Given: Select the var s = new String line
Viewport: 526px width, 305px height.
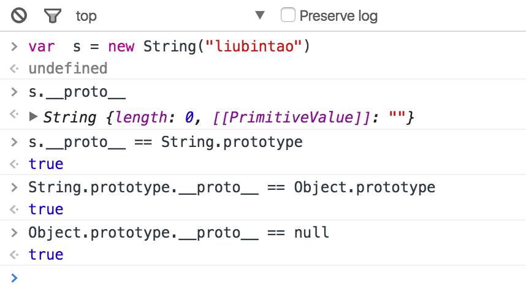Looking at the screenshot, I should (169, 47).
